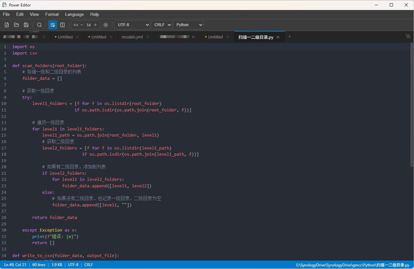Screen dimensions: 414x269
Task: Click 'UTF-8' in the status bar
Action: [x=73, y=265]
